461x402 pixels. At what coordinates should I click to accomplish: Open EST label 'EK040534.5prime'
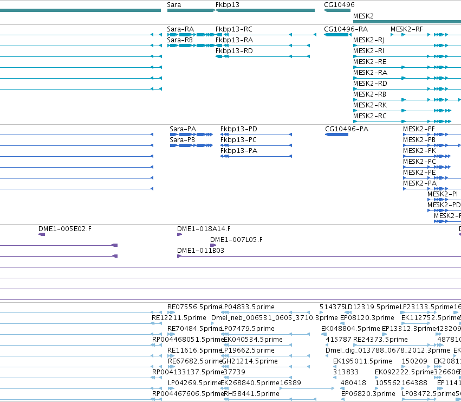point(253,340)
